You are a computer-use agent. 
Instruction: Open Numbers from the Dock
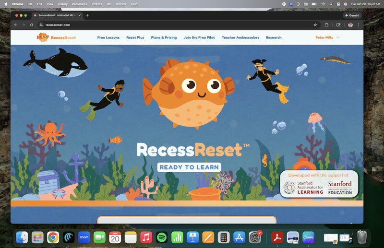[177, 237]
